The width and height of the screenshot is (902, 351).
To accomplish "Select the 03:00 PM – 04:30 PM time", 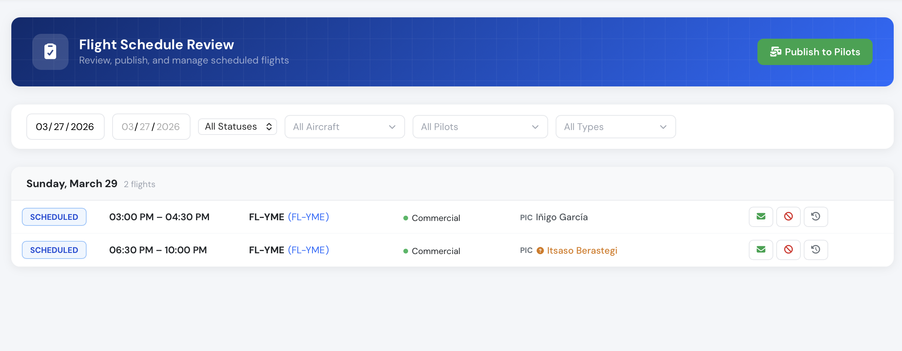I will tap(159, 217).
